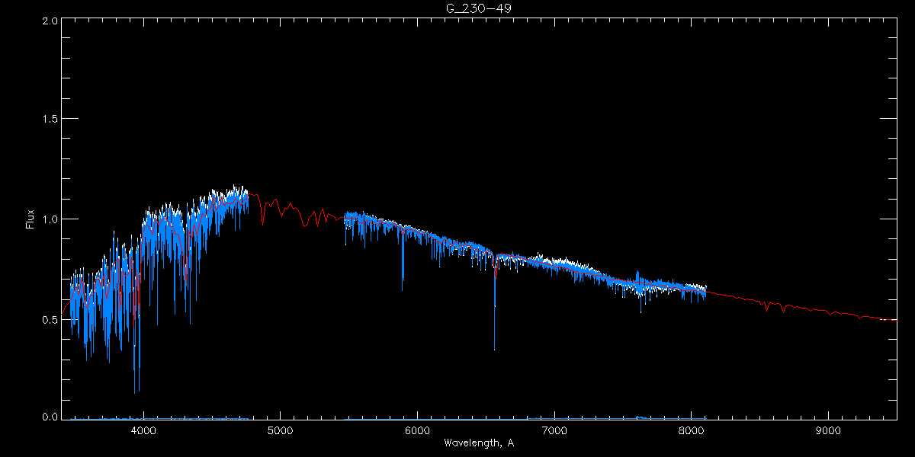Click the deep absorption line near 6560
Screen dimensions: 915x457
pyautogui.click(x=494, y=305)
